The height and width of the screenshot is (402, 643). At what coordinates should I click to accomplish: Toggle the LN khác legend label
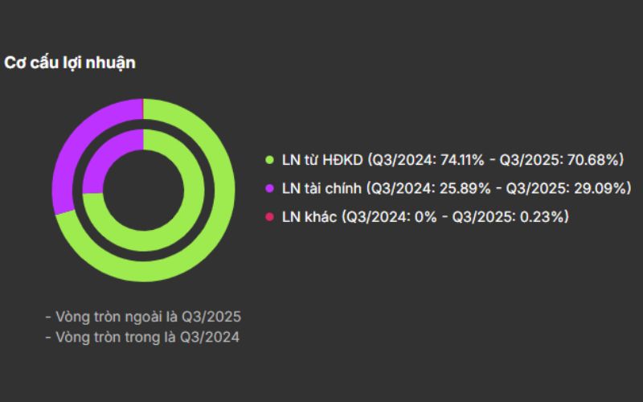[x=309, y=216]
